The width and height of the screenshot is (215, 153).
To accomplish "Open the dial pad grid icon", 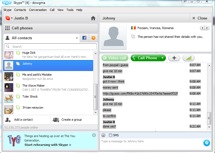I will pos(7,28).
